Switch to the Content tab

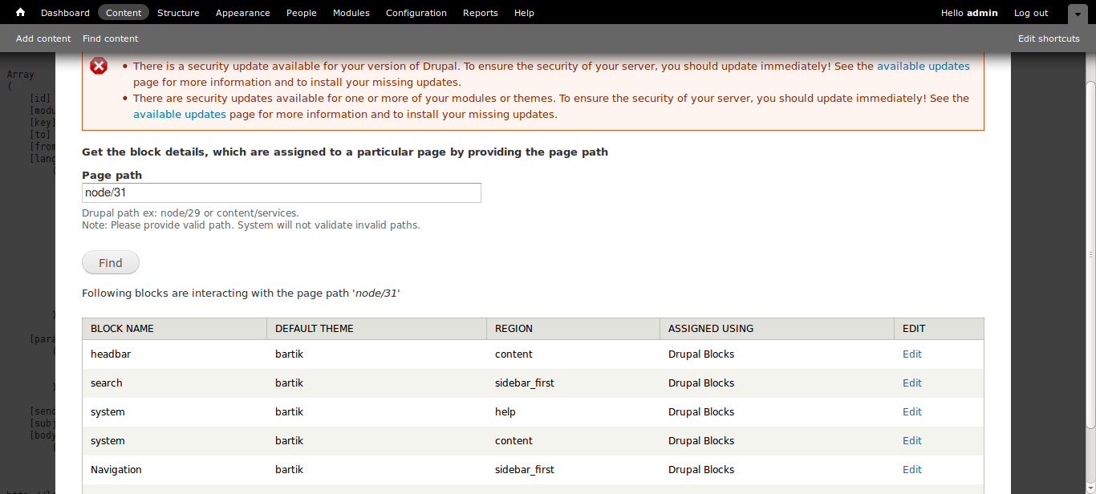[123, 12]
